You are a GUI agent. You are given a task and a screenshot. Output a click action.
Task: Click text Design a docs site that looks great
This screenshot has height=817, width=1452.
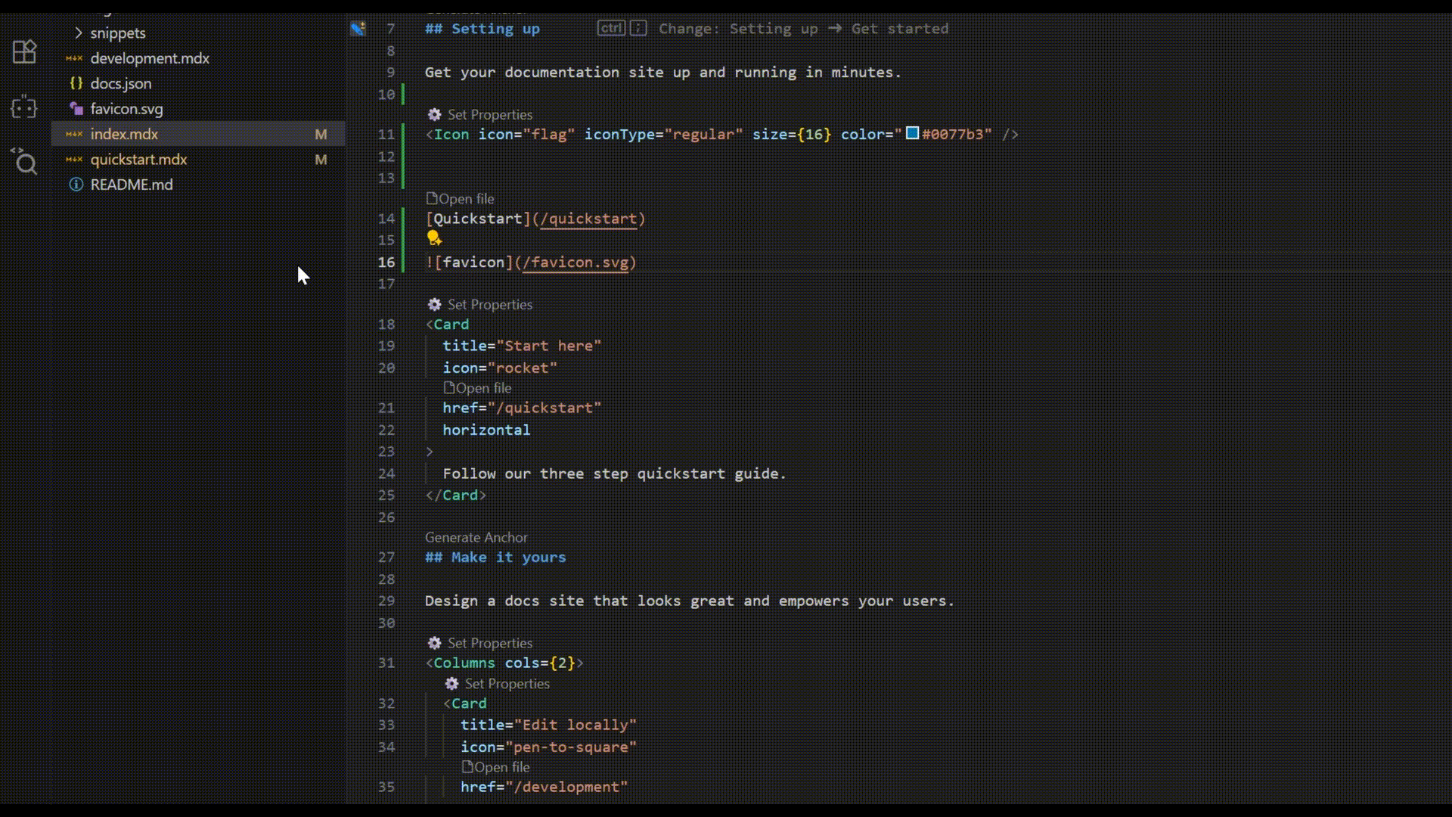579,601
